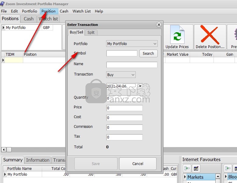Open the date picker arrow beside 2021-04-06
237x183 pixels.
tap(140, 86)
